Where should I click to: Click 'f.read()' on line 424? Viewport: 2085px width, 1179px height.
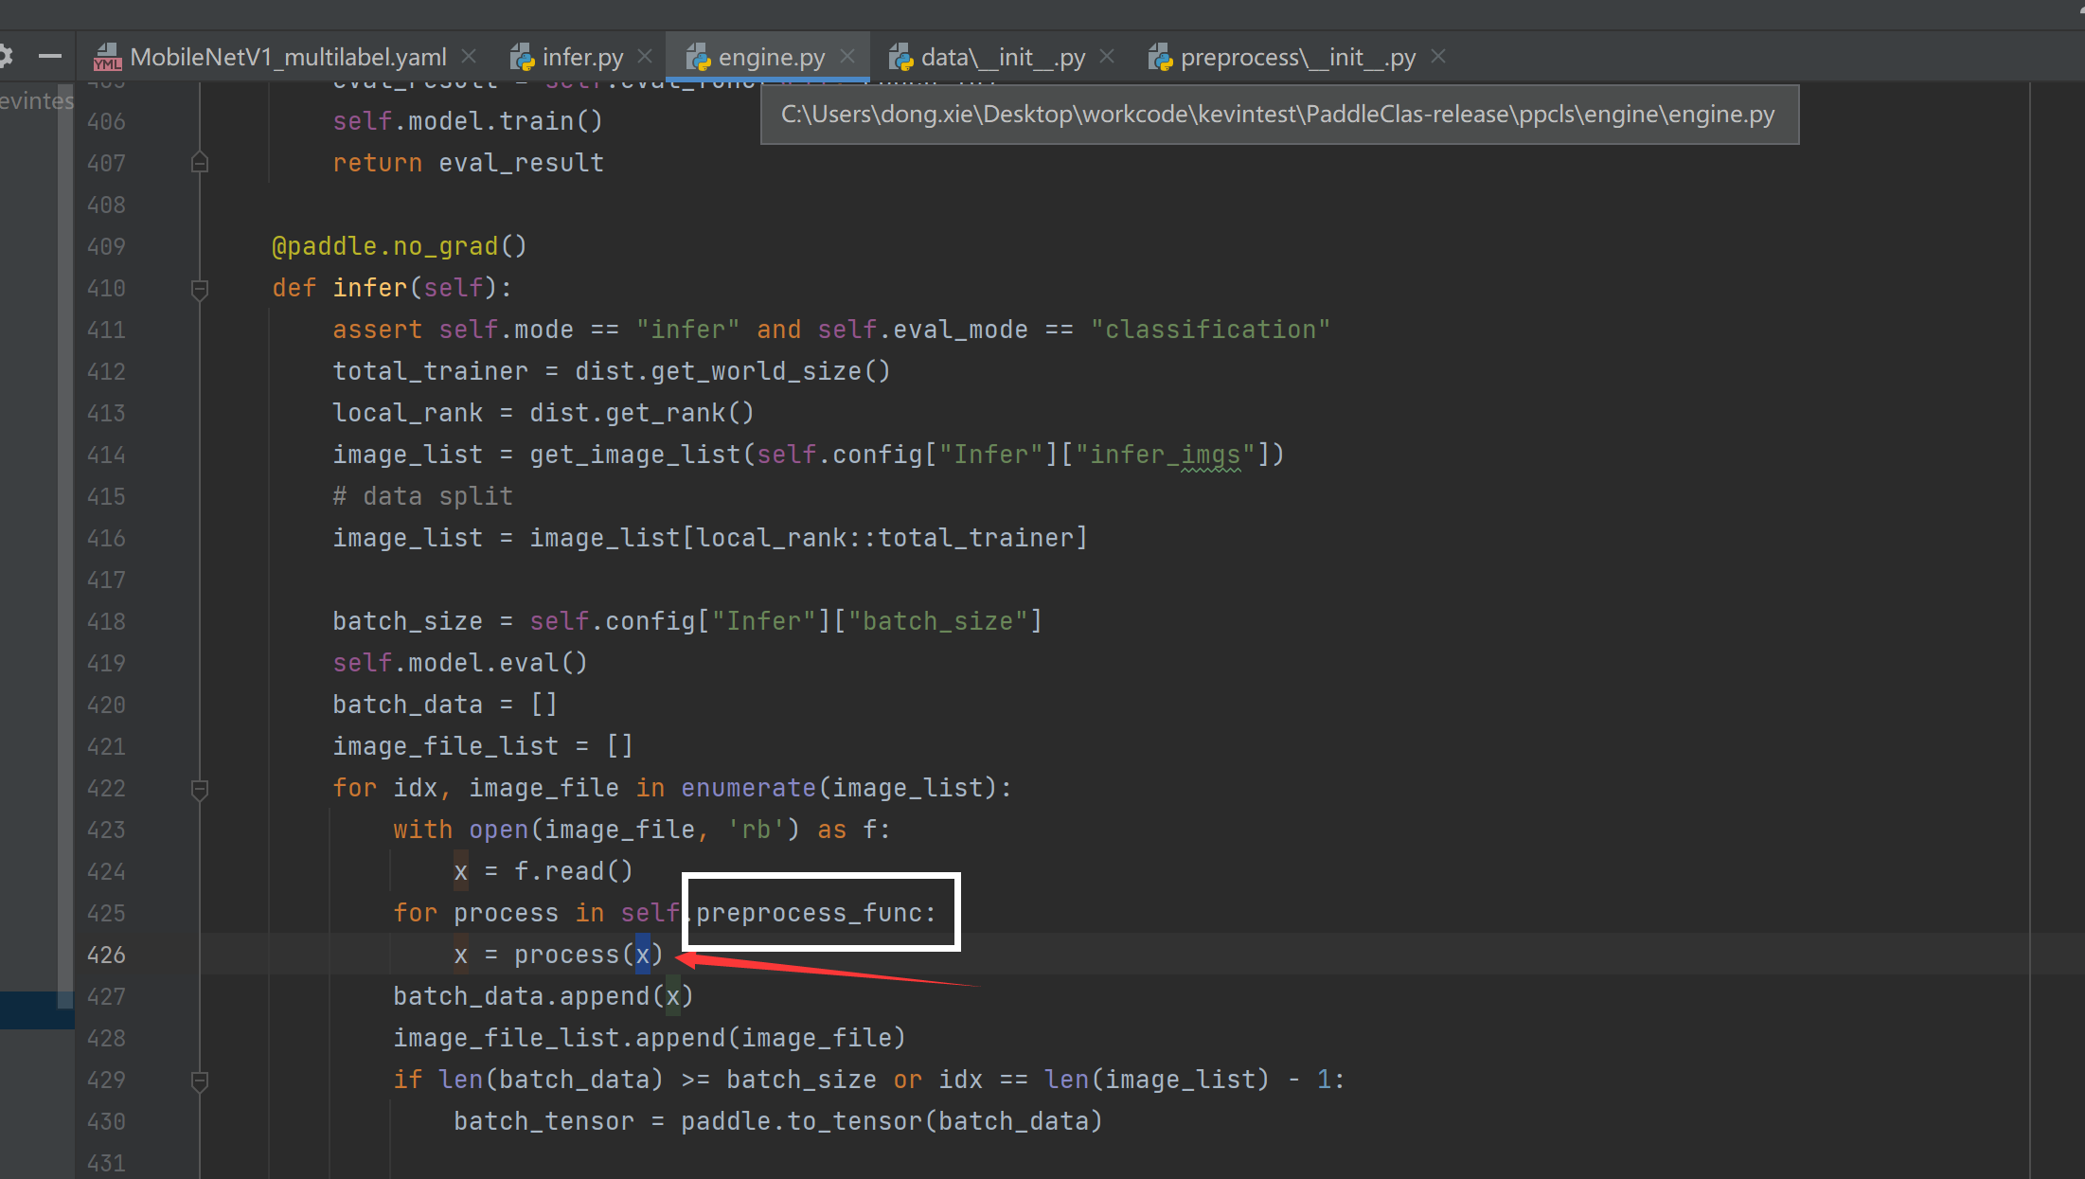(574, 871)
